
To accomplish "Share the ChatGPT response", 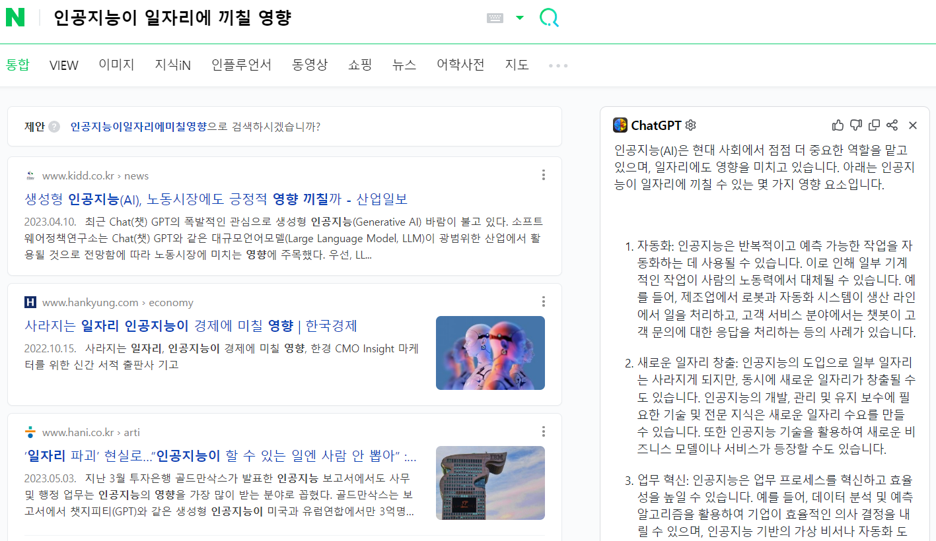I will tap(892, 125).
